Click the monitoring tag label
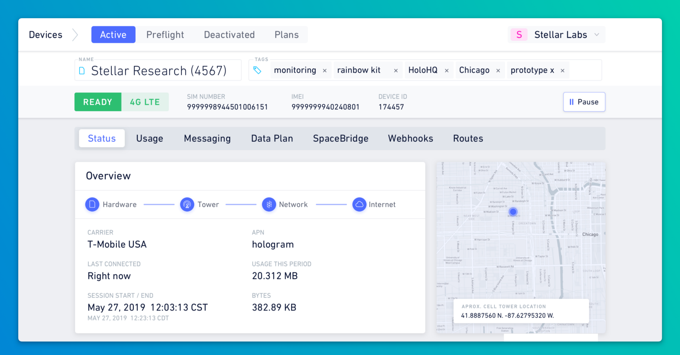The width and height of the screenshot is (680, 355). (x=295, y=70)
